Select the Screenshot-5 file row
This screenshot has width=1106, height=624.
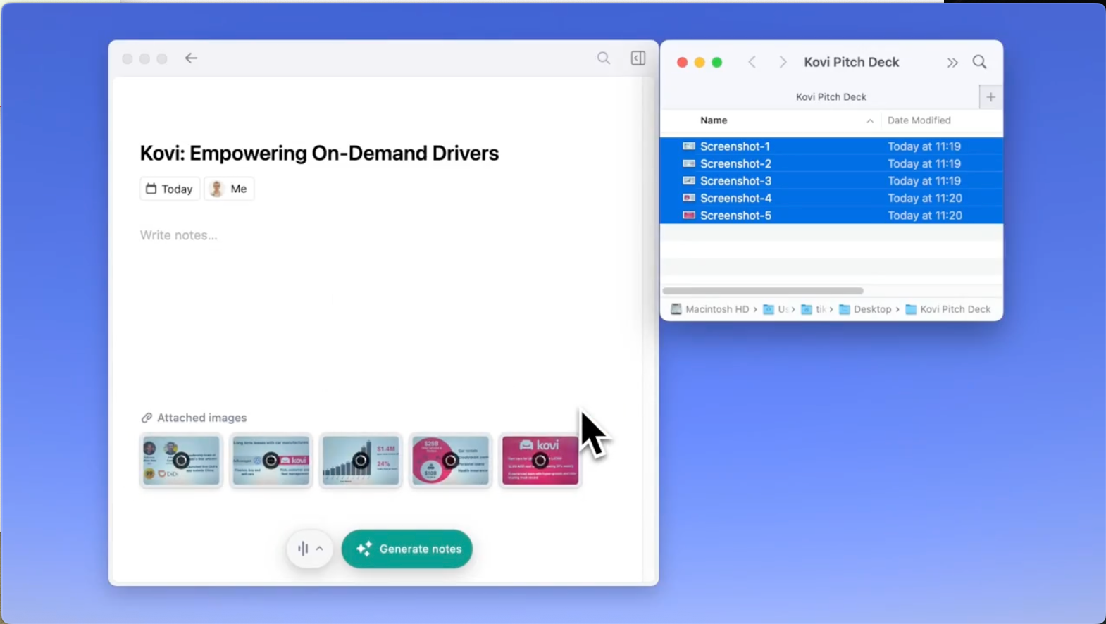[x=831, y=216]
